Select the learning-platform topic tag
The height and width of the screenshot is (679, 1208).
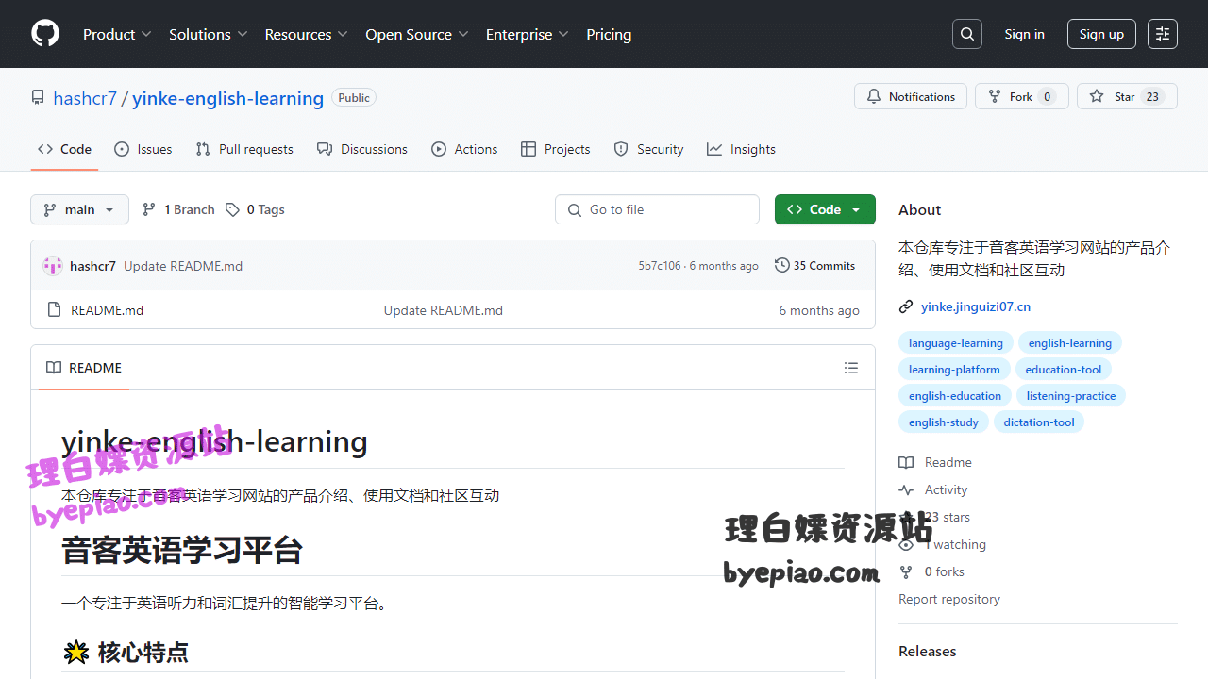[x=954, y=370]
